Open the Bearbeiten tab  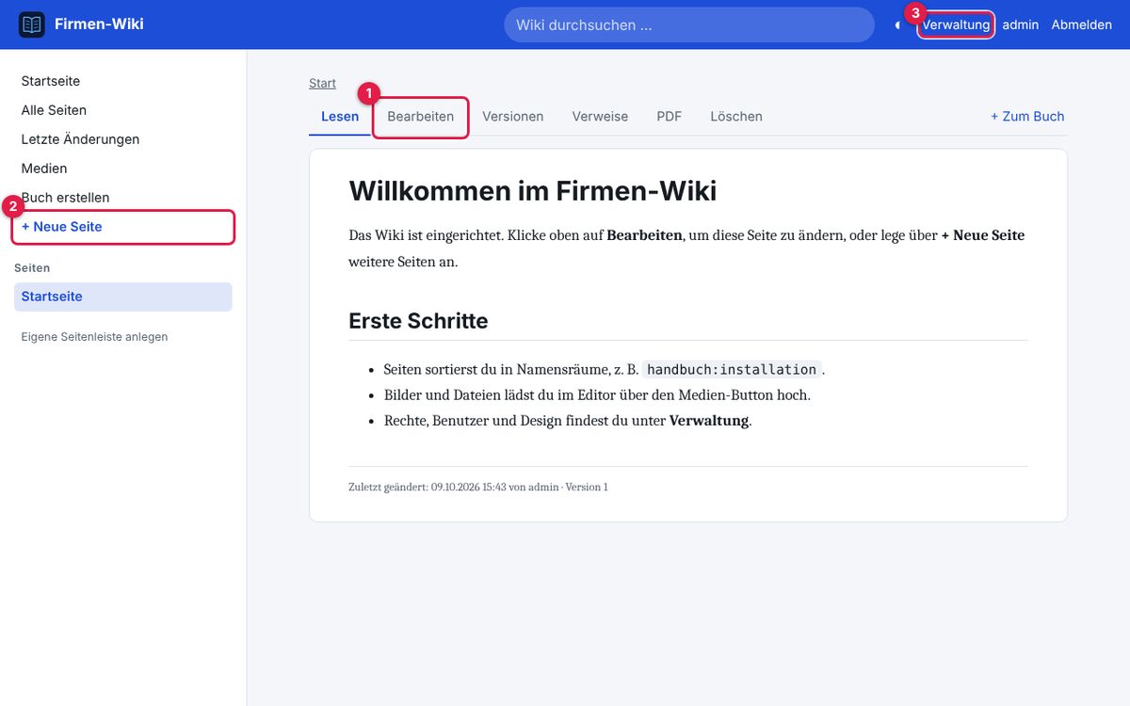[421, 117]
